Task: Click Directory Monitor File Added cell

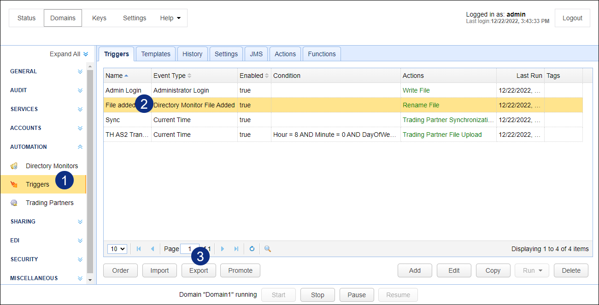Action: coord(194,105)
